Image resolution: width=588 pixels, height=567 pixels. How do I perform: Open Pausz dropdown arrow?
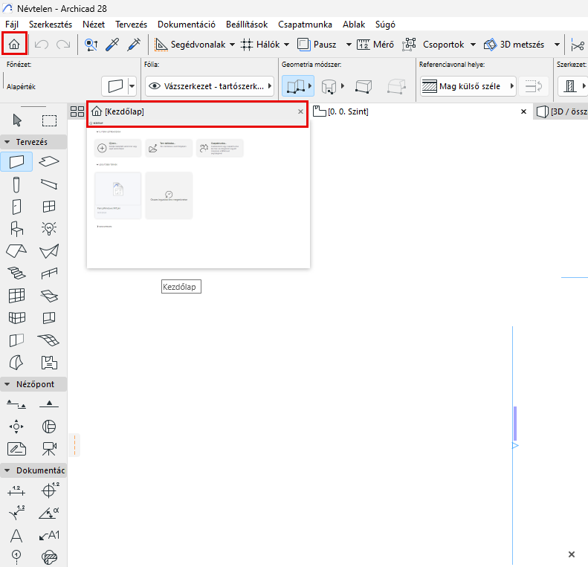[x=349, y=45]
